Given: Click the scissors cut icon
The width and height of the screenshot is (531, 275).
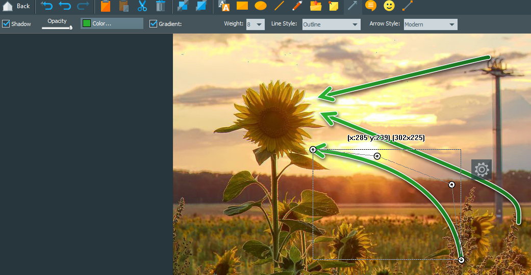Looking at the screenshot, I should point(142,6).
